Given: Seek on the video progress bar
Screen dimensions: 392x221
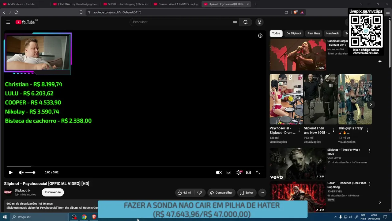Looking at the screenshot, I should [x=135, y=166].
